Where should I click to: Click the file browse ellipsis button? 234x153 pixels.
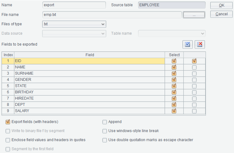pyautogui.click(x=194, y=15)
